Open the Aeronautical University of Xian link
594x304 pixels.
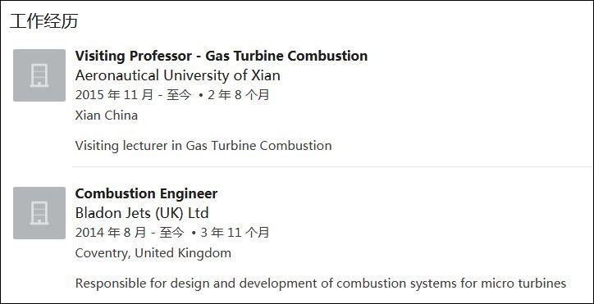[178, 75]
